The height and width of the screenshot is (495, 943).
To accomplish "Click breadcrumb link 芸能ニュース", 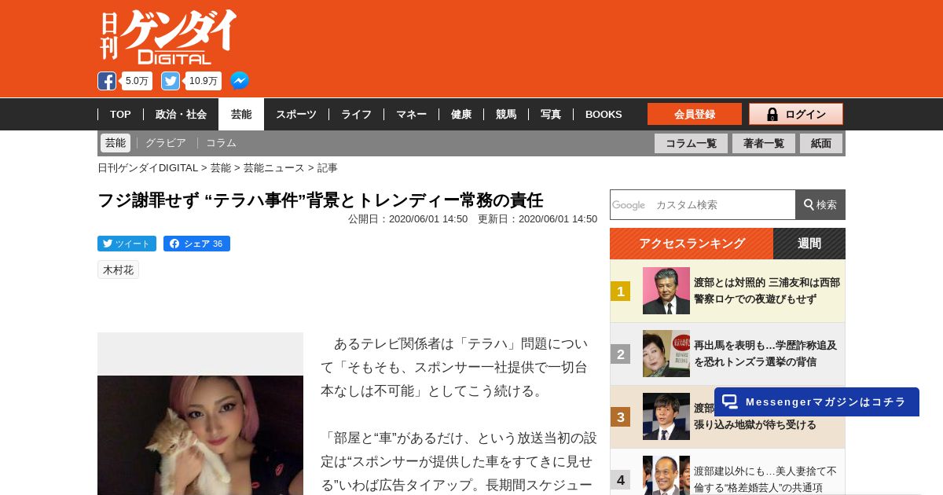I will [x=273, y=168].
